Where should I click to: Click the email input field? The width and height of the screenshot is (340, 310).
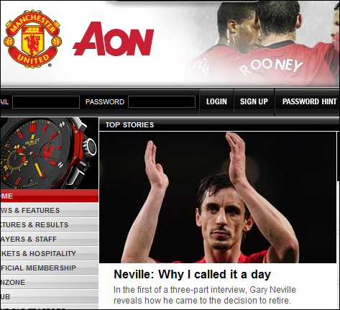tap(46, 102)
